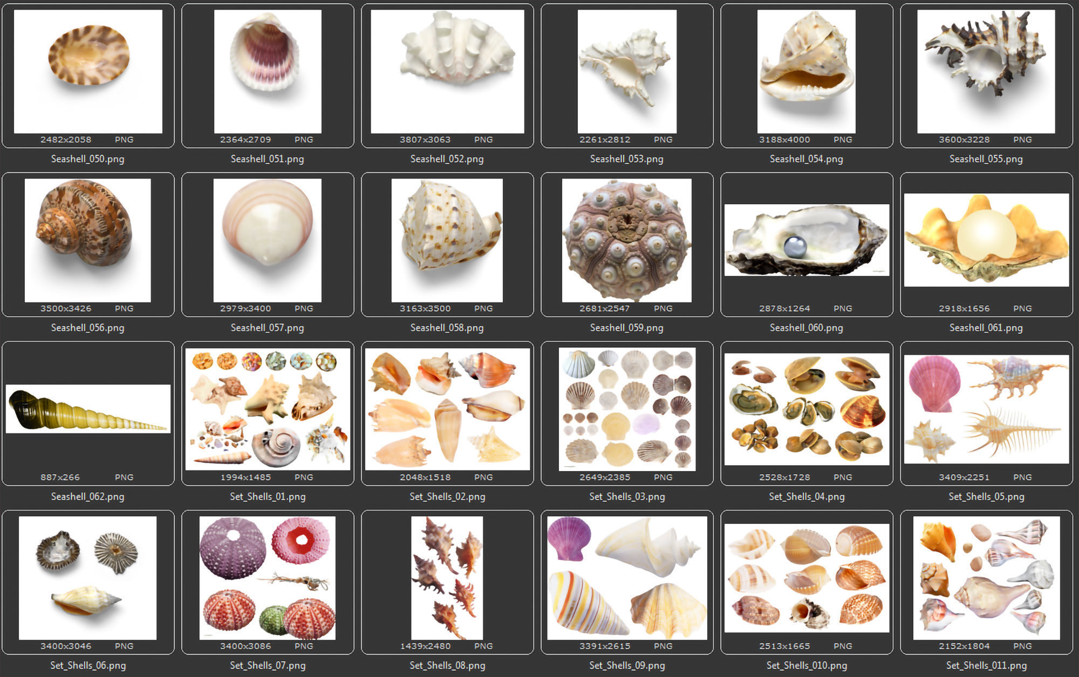Click the PNG format label under Seashell_050
This screenshot has width=1079, height=677.
point(125,139)
